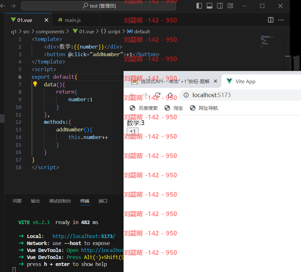Click q1 in the breadcrumb path
Screen dimensions: 301x272
tap(14, 31)
